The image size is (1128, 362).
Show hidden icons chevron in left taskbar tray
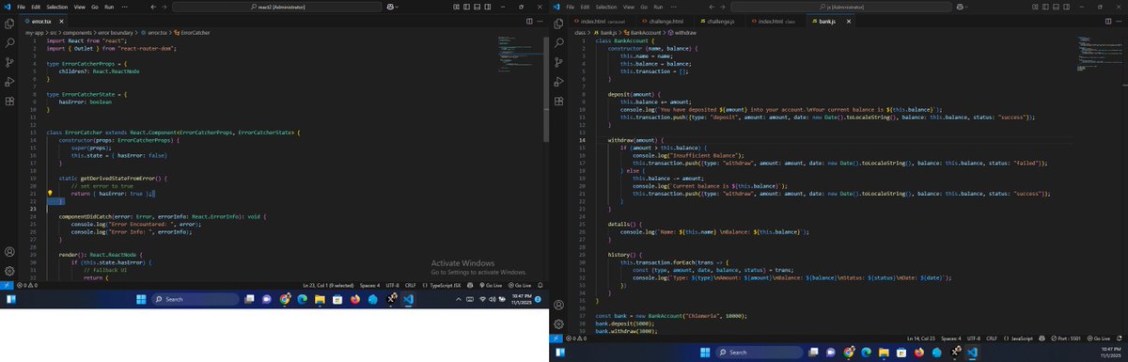pos(459,299)
